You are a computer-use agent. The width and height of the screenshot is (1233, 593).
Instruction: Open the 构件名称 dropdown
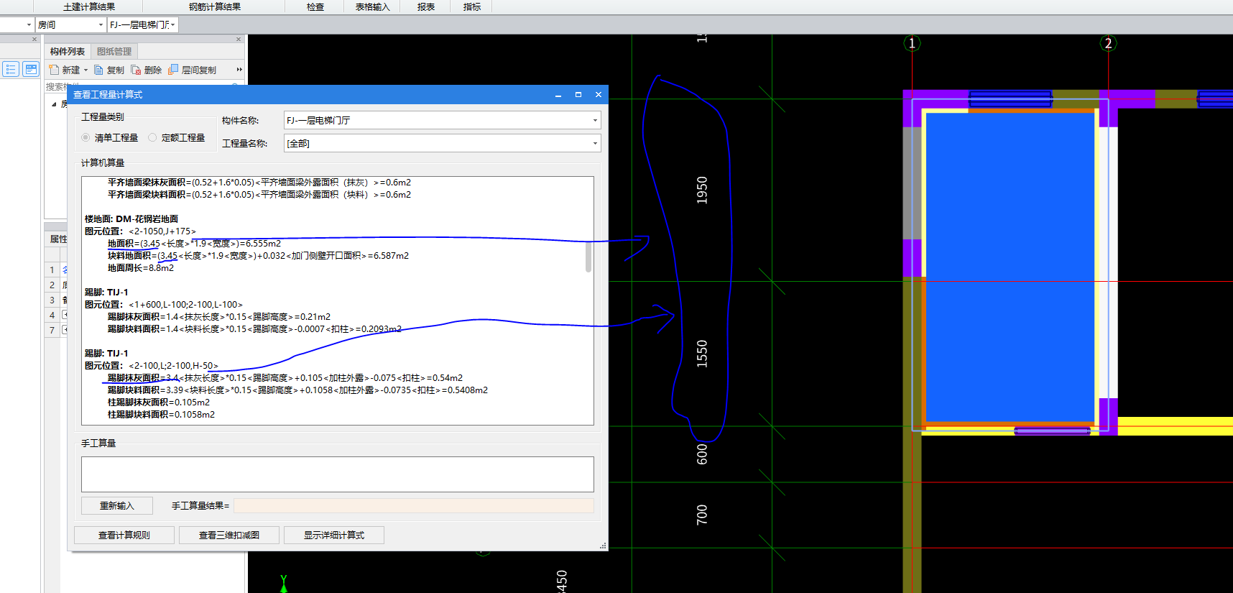595,121
